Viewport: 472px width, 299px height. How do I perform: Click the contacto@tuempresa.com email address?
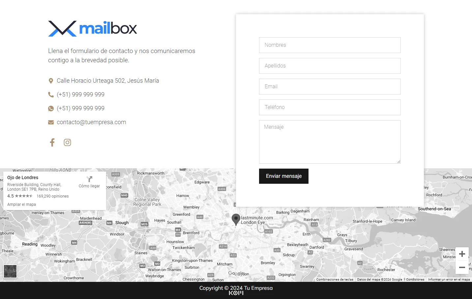click(x=91, y=122)
